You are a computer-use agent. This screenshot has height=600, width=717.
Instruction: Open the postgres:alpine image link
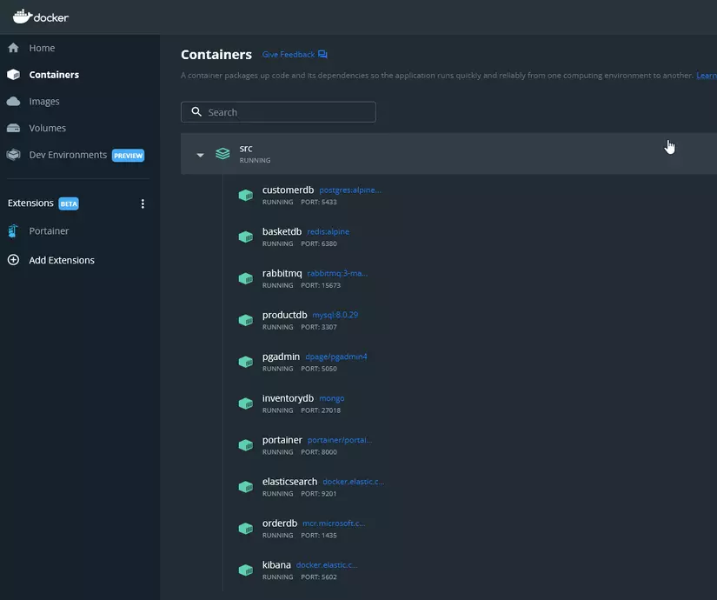[350, 190]
